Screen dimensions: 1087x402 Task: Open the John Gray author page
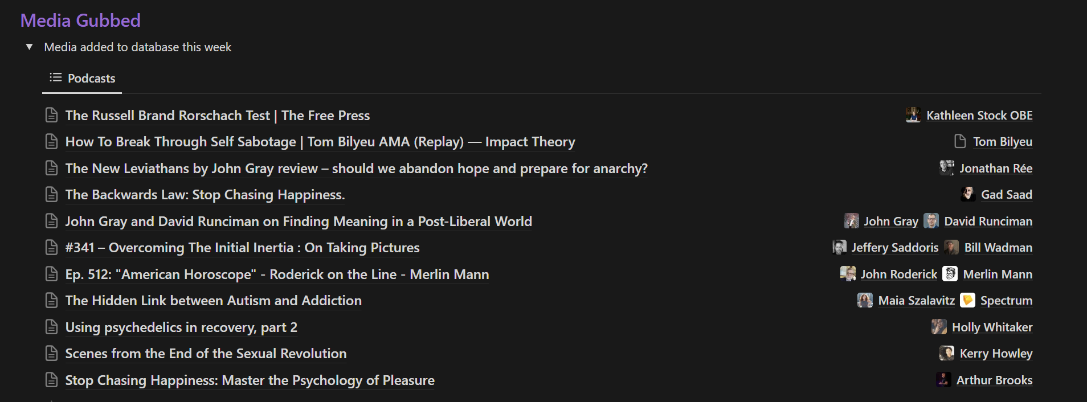(x=890, y=221)
